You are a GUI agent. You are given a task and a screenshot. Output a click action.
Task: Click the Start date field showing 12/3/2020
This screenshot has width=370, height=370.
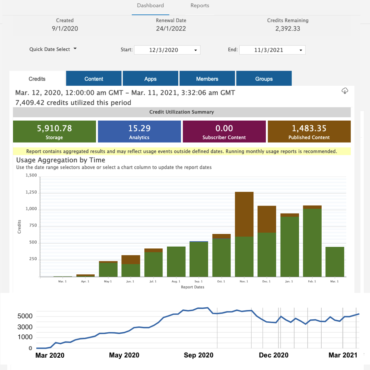click(165, 50)
